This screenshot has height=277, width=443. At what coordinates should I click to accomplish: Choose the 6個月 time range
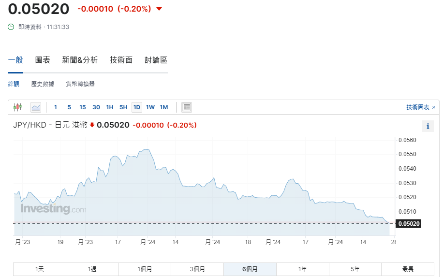pyautogui.click(x=250, y=269)
